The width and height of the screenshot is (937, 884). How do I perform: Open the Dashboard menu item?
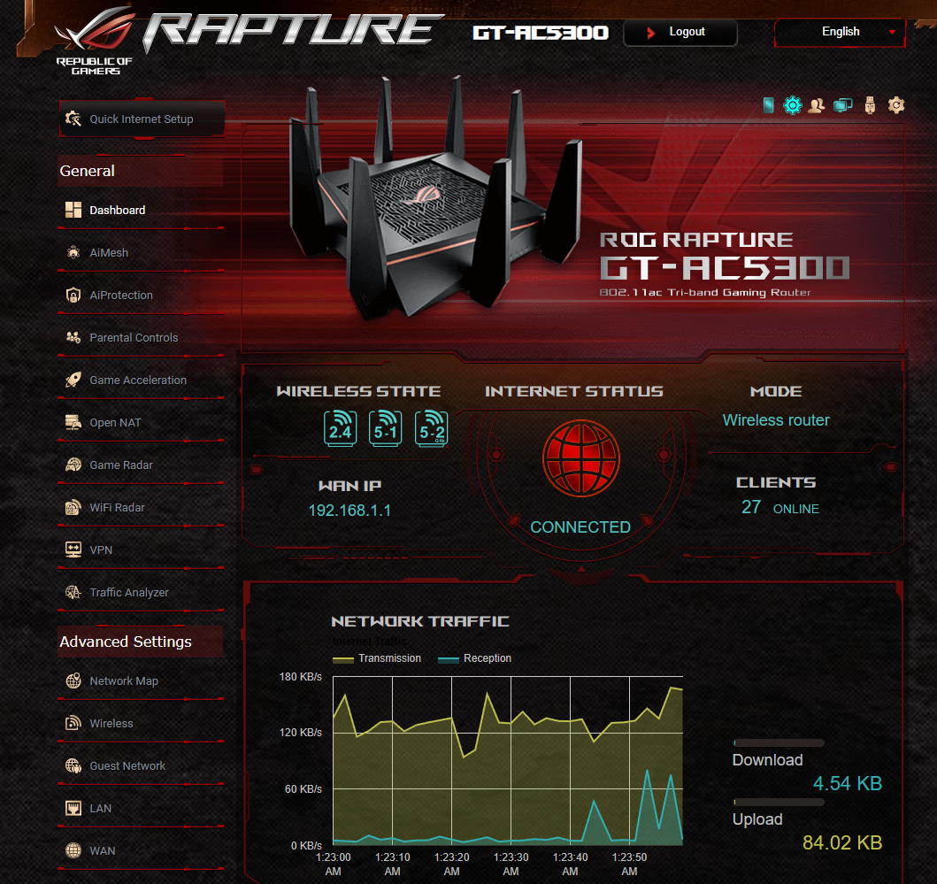click(x=141, y=211)
